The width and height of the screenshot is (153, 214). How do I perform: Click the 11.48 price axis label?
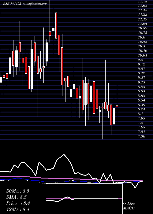click(143, 10)
